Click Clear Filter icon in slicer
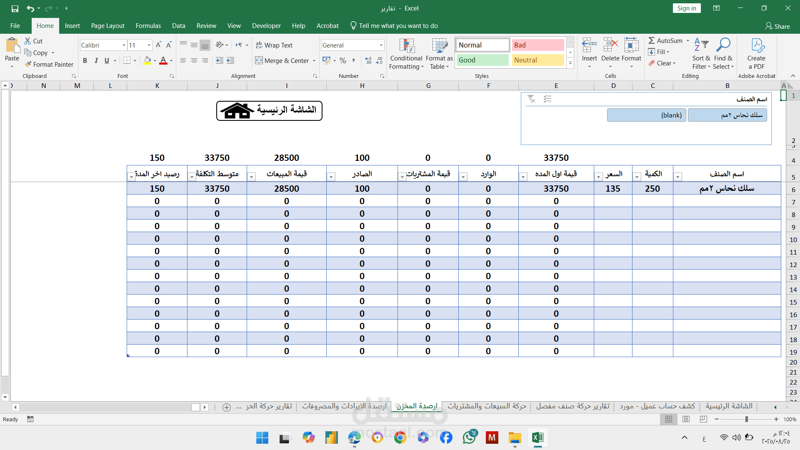Viewport: 800px width, 450px height. tap(531, 99)
